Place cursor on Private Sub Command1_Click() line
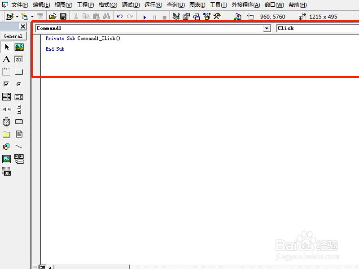Screen dimensions: 359x269 83,39
